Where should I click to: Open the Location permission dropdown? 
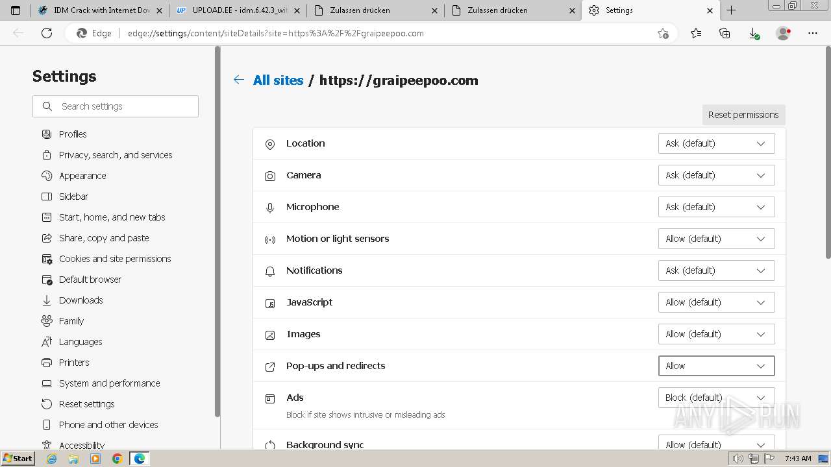(716, 143)
